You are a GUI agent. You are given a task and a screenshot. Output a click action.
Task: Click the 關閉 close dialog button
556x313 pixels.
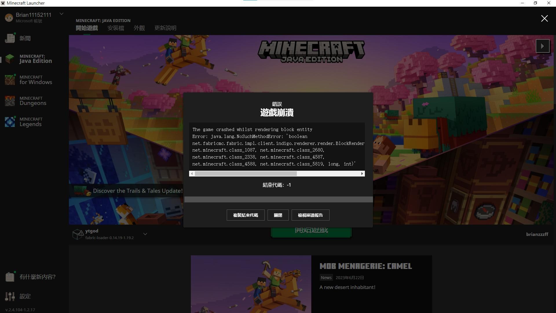tap(278, 215)
